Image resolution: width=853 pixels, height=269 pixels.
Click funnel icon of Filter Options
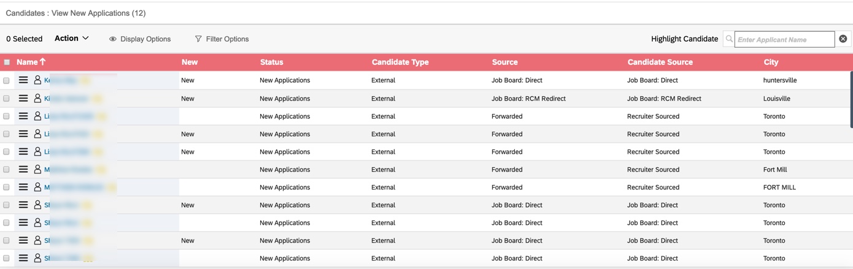tap(198, 39)
